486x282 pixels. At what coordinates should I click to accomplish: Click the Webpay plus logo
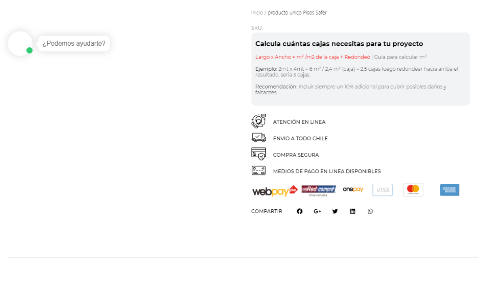(275, 191)
